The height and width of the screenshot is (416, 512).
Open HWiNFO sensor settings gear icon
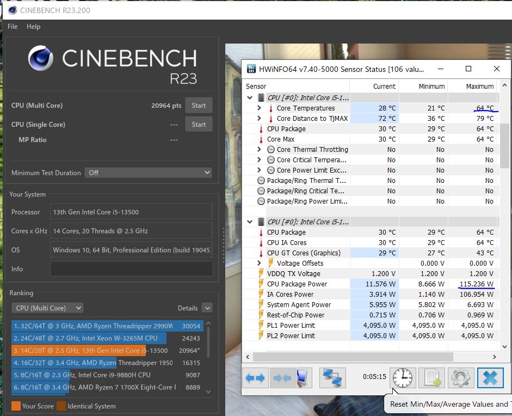pyautogui.click(x=461, y=378)
